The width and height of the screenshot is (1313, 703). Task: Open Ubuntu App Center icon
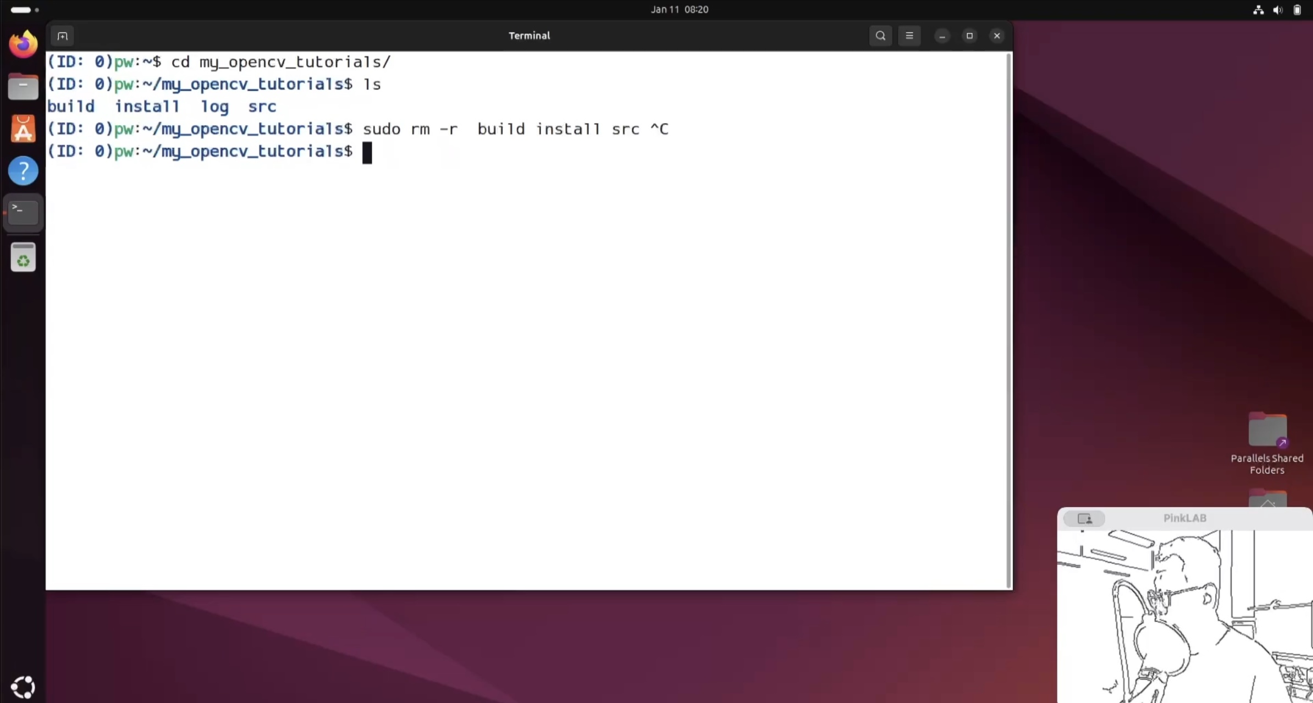click(23, 129)
